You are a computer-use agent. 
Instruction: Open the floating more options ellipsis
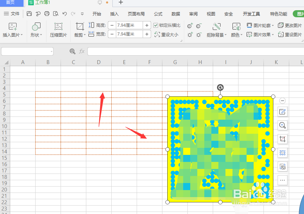pyautogui.click(x=283, y=180)
